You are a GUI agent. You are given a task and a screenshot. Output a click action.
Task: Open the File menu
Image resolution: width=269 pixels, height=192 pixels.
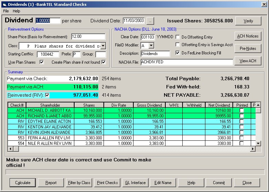(x=6, y=11)
